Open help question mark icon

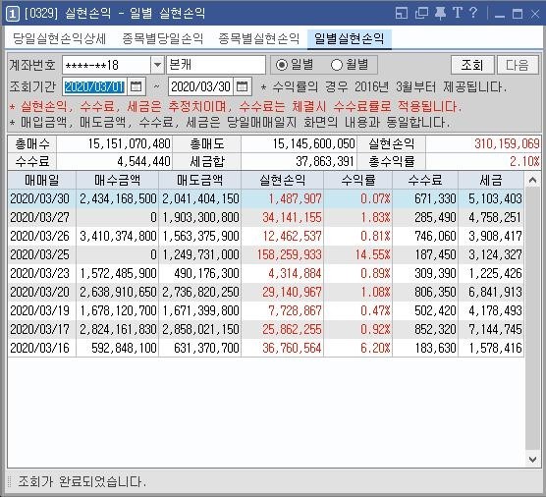473,13
